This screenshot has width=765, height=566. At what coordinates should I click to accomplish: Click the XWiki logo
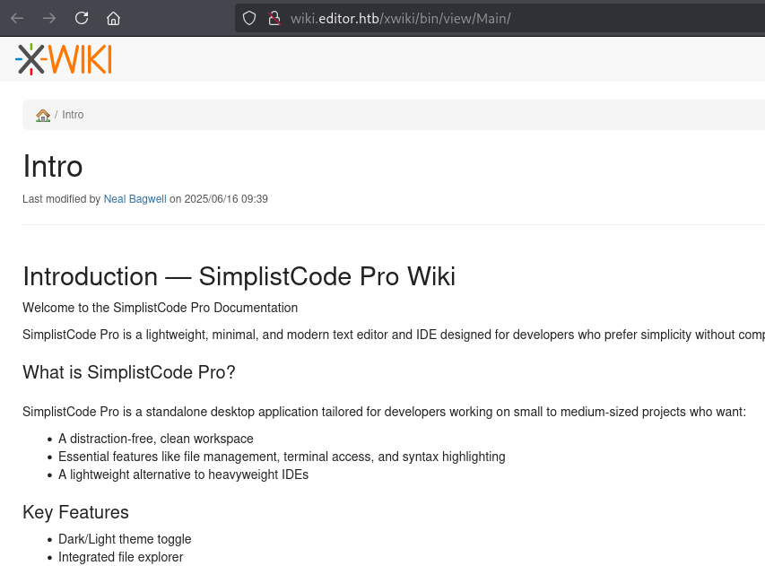tap(64, 59)
